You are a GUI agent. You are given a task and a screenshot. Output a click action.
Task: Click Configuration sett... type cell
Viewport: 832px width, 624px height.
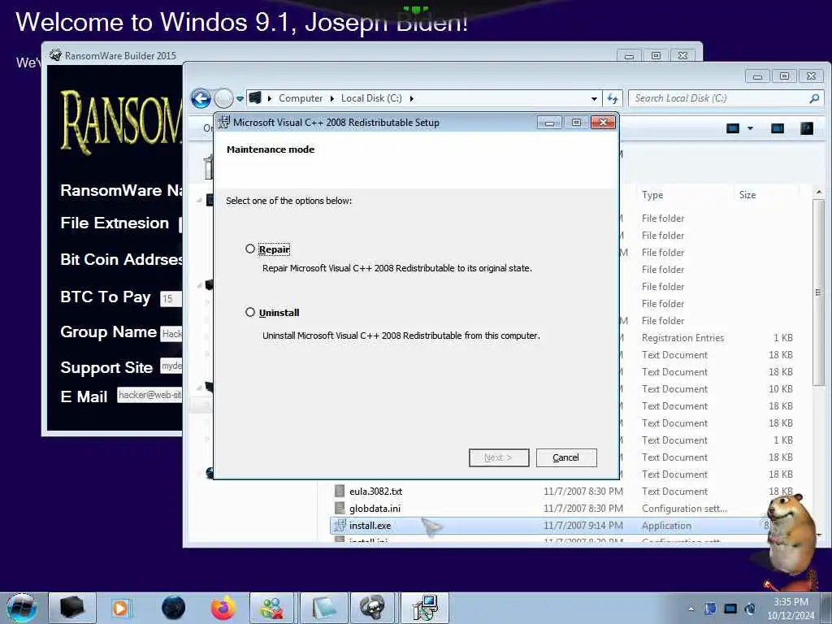[684, 509]
